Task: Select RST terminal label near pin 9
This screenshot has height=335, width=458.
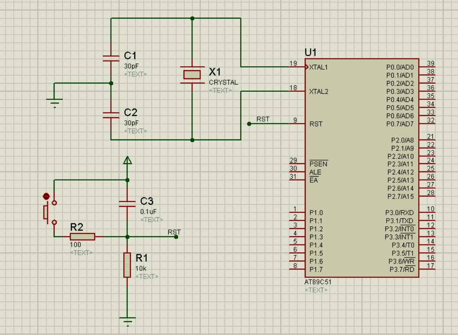Action: click(x=263, y=119)
